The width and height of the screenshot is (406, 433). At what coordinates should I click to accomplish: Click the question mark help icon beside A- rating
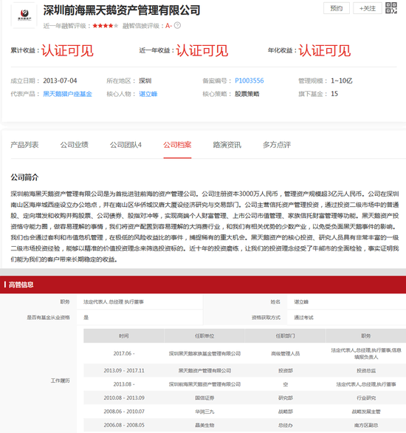pyautogui.click(x=178, y=25)
